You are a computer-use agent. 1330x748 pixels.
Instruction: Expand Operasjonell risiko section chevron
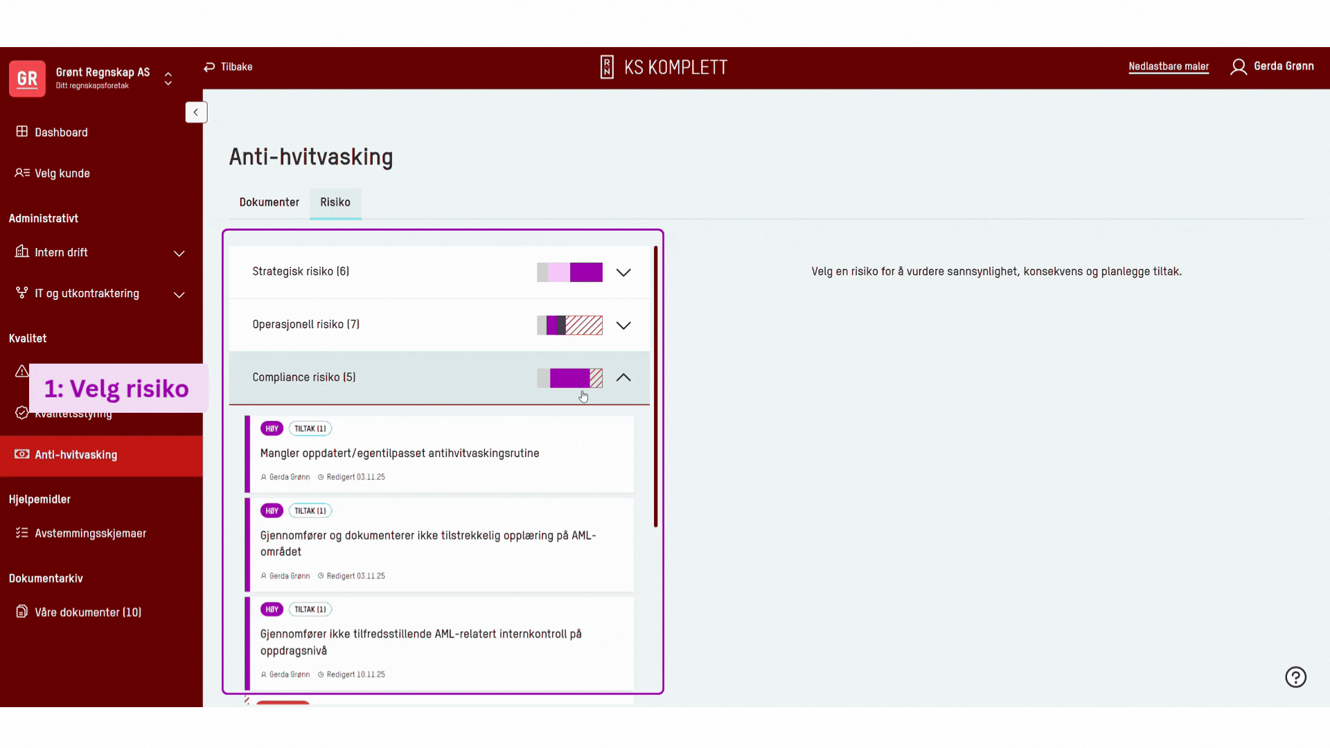coord(623,325)
